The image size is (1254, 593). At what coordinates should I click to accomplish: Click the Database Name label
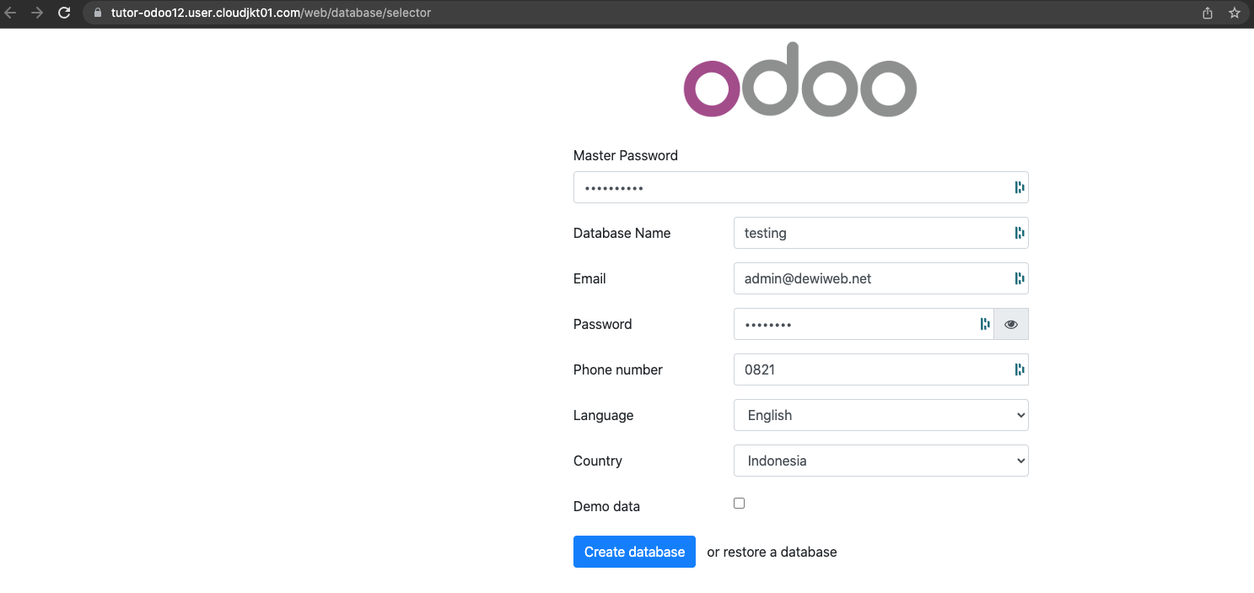tap(622, 233)
